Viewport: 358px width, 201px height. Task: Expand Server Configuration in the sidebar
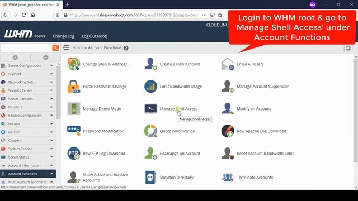[28, 65]
